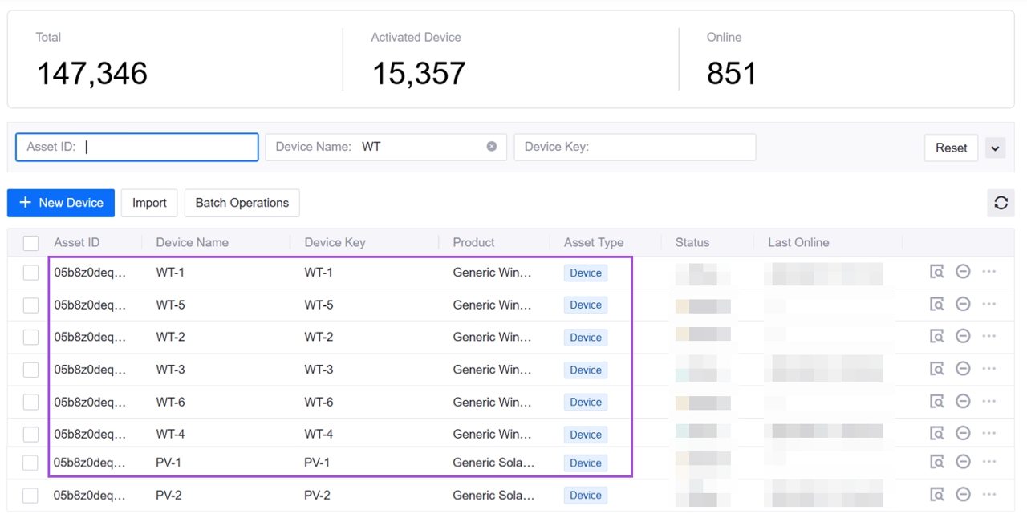Open the view details icon for WT-1
This screenshot has height=526, width=1027.
pos(936,272)
